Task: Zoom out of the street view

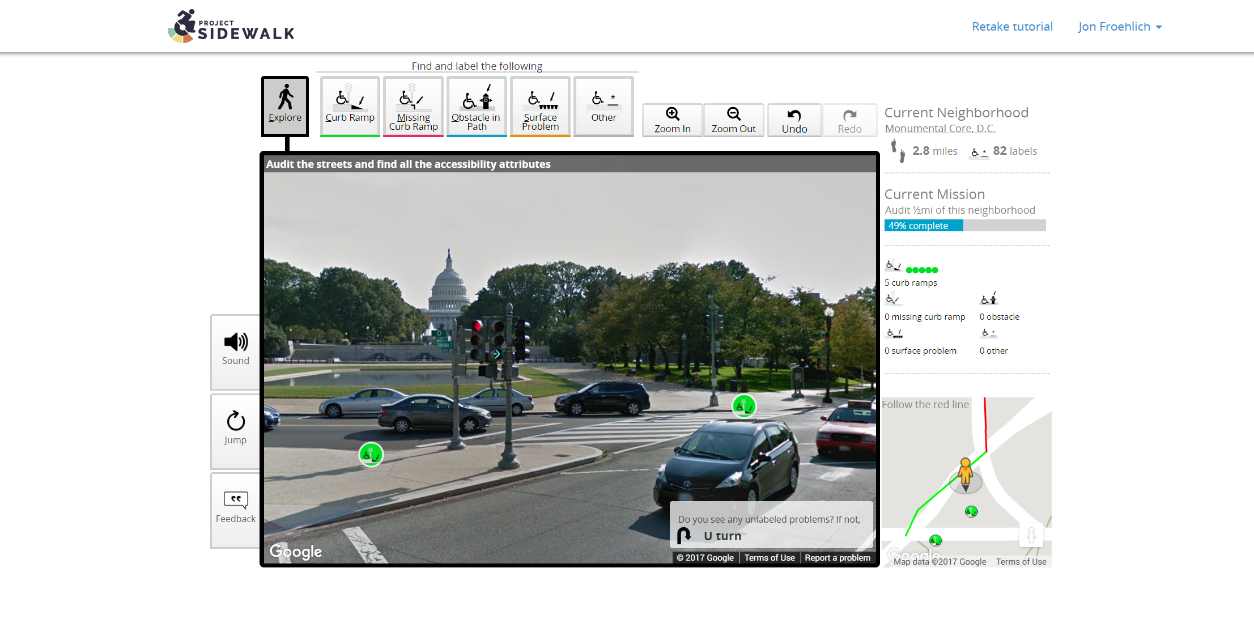Action: tap(734, 120)
